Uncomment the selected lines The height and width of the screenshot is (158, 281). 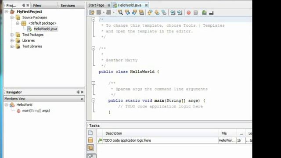[x=211, y=13]
